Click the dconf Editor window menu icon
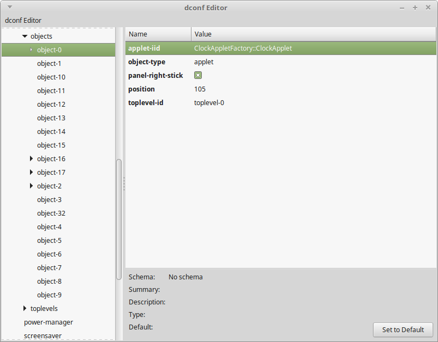This screenshot has width=438, height=342. pos(9,7)
